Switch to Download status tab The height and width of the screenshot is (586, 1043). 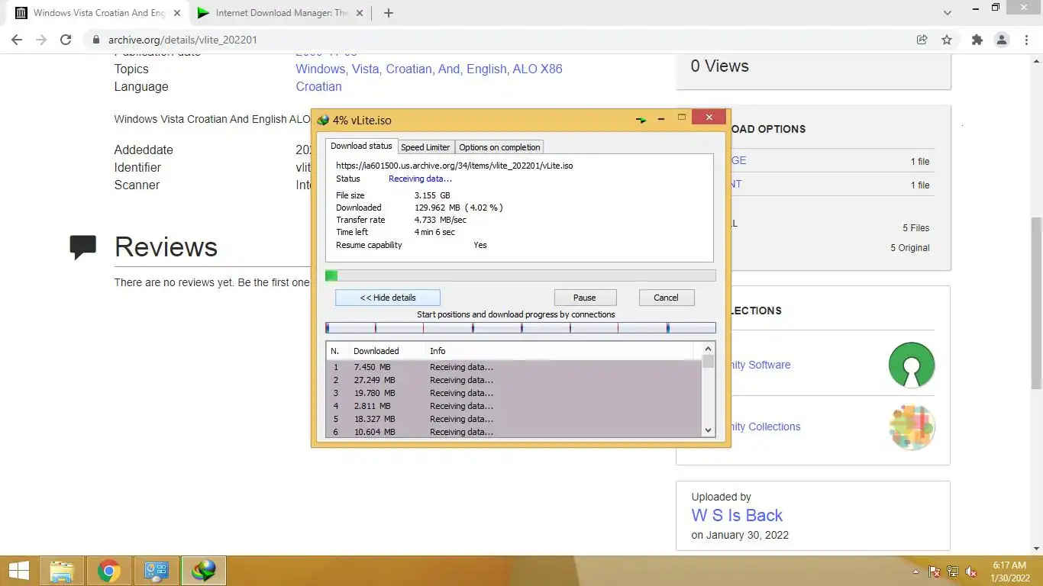pos(361,146)
